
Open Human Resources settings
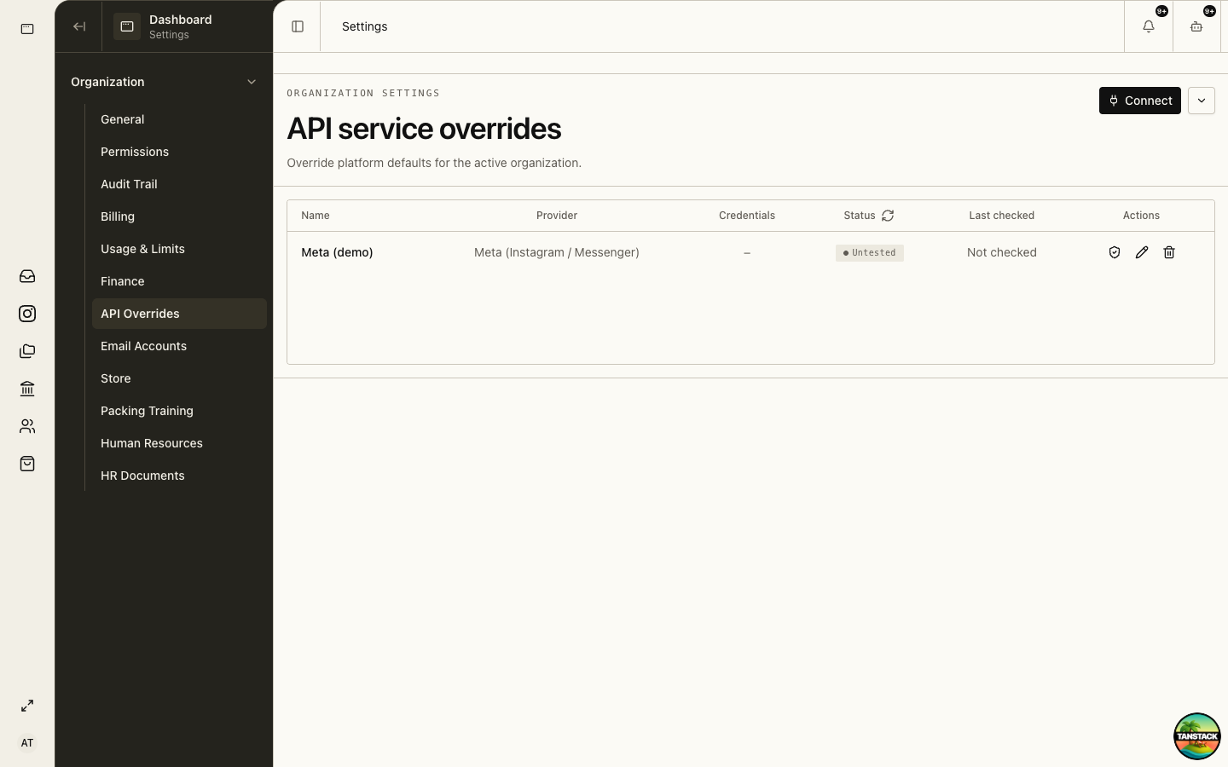tap(179, 443)
